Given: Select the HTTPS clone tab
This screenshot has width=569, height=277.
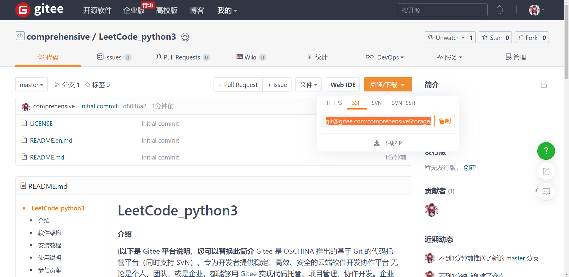Looking at the screenshot, I should pyautogui.click(x=334, y=103).
